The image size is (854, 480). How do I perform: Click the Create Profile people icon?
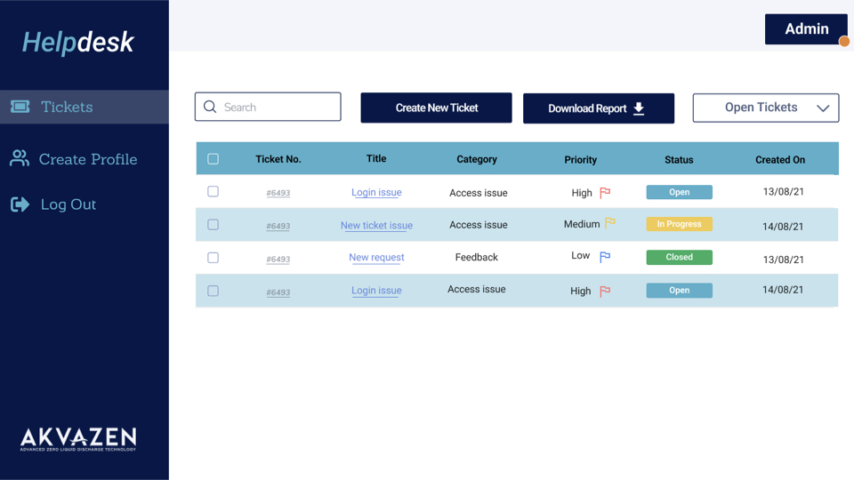pos(19,158)
